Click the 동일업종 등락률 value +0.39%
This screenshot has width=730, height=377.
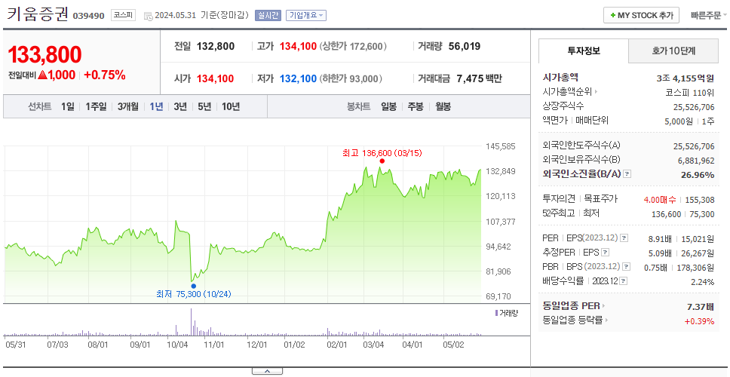click(699, 320)
